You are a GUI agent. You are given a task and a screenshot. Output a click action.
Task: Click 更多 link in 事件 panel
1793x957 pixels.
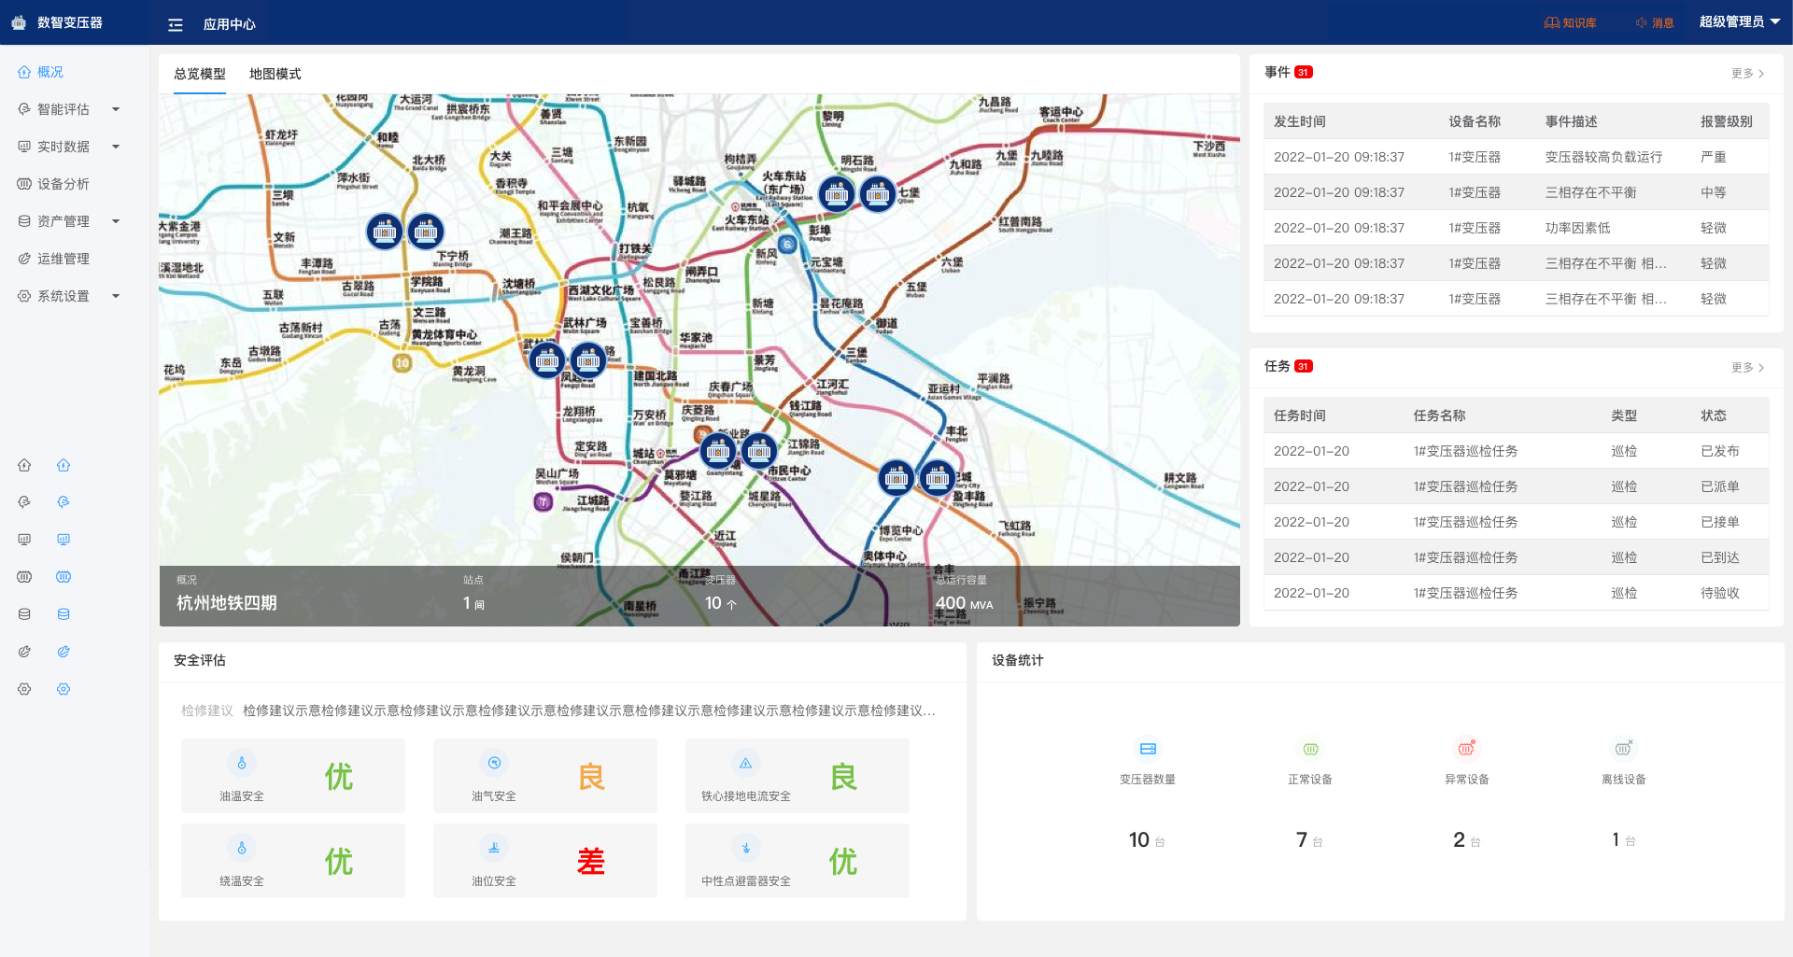pyautogui.click(x=1746, y=73)
